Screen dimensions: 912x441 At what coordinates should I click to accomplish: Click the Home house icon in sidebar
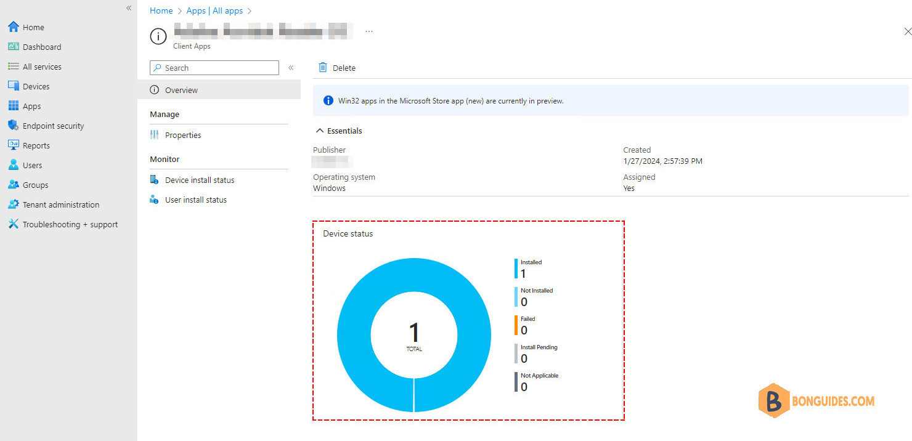14,27
